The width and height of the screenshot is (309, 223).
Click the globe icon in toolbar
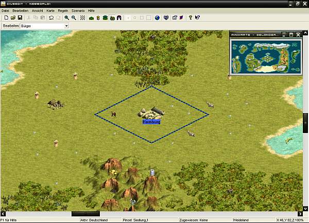157,17
